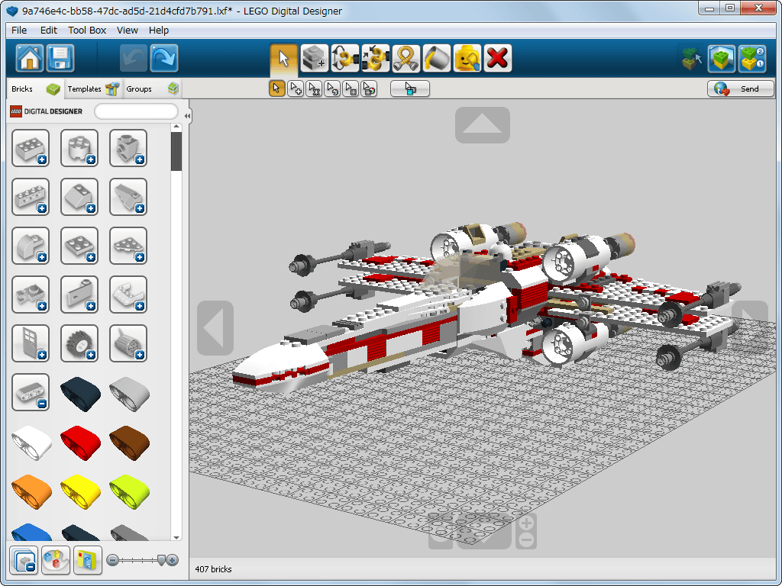The width and height of the screenshot is (782, 586).
Task: Pick the yellow Technic beam
Action: (x=80, y=492)
